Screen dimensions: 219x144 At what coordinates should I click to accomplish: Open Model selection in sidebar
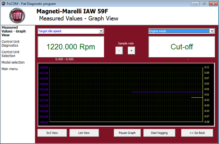click(13, 63)
